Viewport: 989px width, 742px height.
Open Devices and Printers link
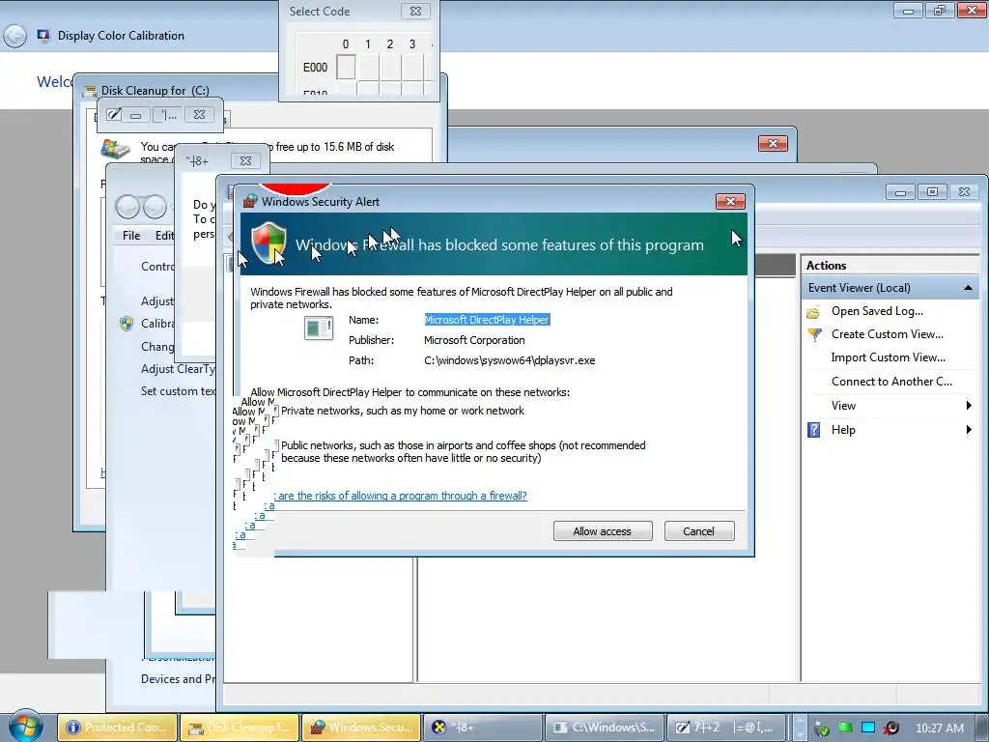click(x=178, y=679)
